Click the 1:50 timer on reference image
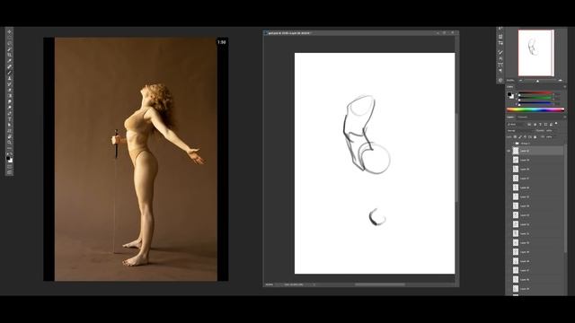 [x=222, y=42]
